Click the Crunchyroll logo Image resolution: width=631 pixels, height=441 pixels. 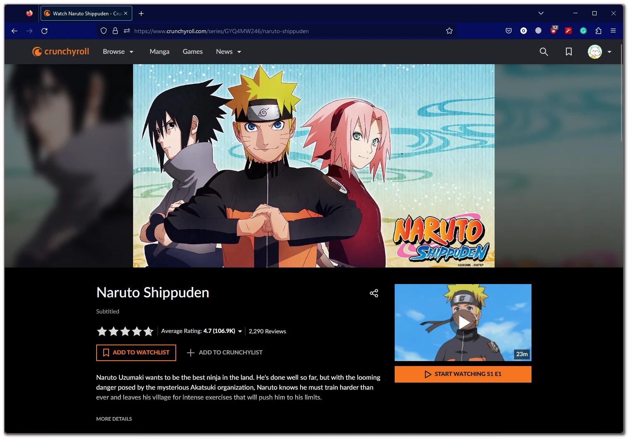[x=61, y=51]
